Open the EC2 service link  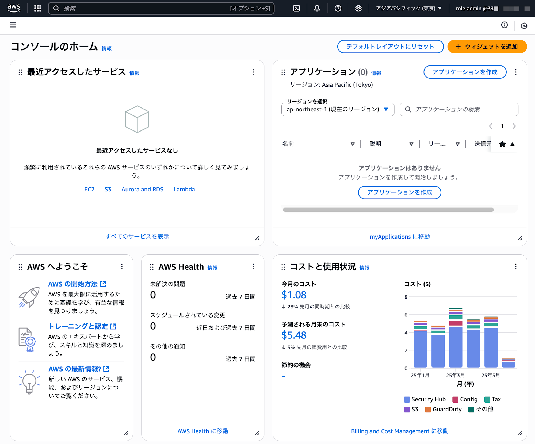pos(89,189)
